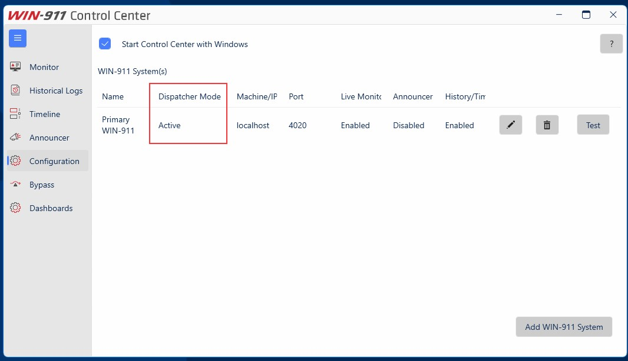Click the Historical Logs sidebar icon
This screenshot has height=361, width=628.
pos(15,91)
